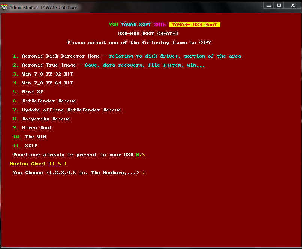Select item 3 'Win 7_8 PE 32 BIT'
The image size is (302, 249).
point(43,74)
